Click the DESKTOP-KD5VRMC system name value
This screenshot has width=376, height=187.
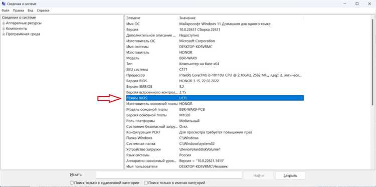pos(196,47)
